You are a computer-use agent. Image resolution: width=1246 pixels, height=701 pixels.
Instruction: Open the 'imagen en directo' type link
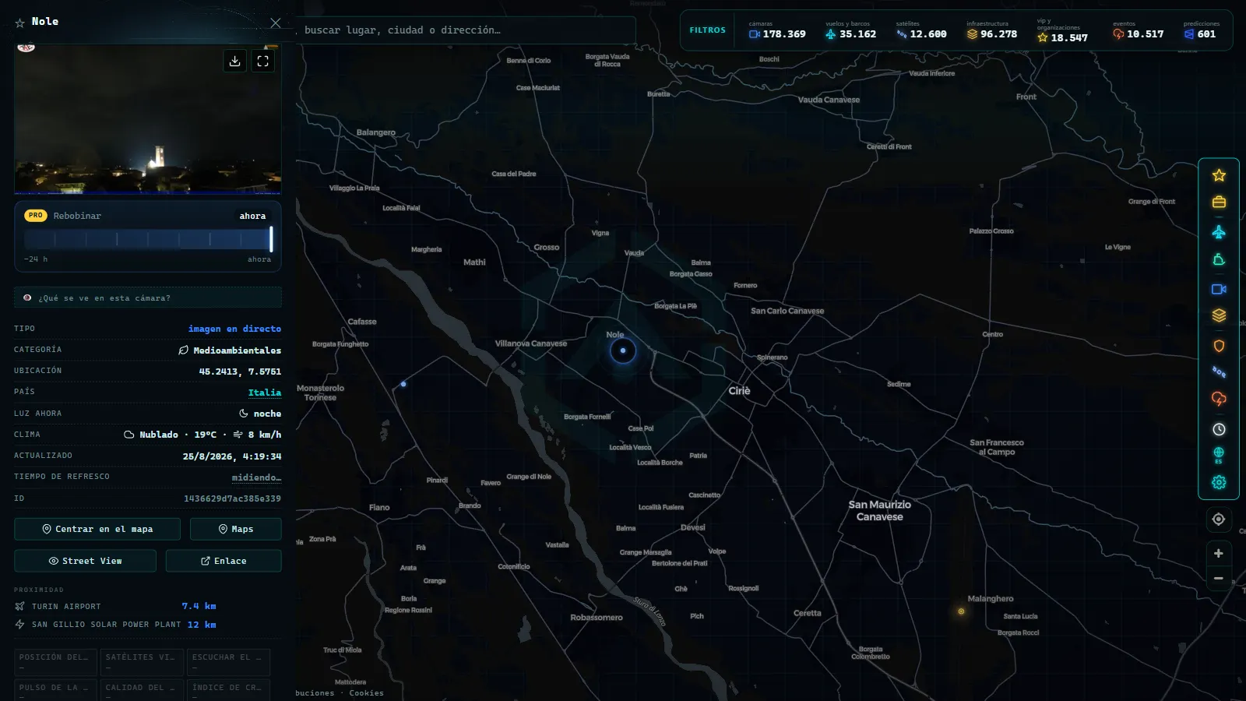pyautogui.click(x=234, y=329)
